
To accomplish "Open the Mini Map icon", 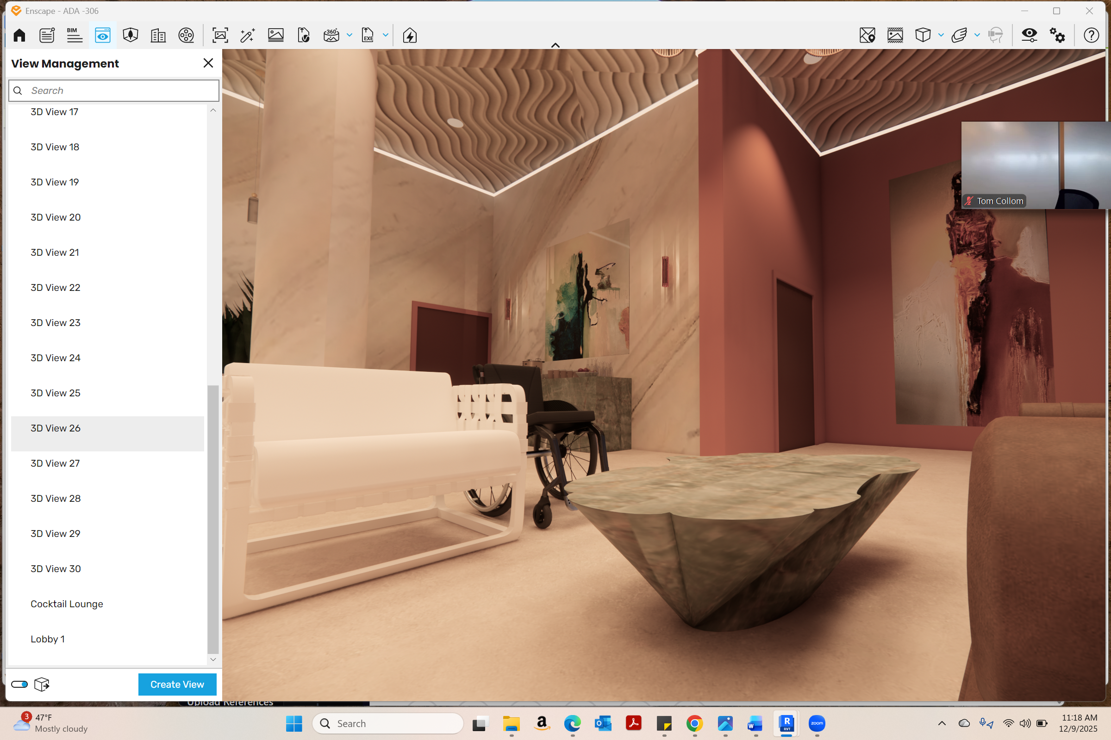I will tap(867, 36).
